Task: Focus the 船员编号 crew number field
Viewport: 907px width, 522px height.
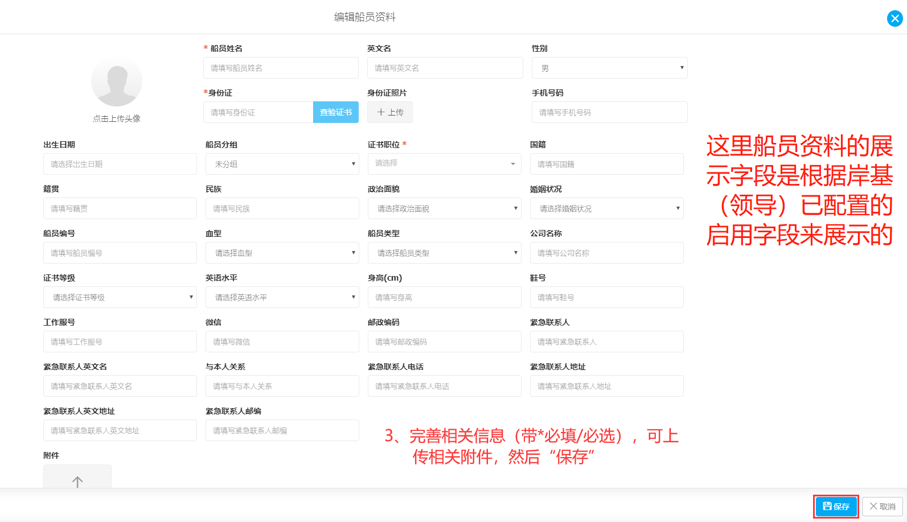Action: pyautogui.click(x=120, y=253)
